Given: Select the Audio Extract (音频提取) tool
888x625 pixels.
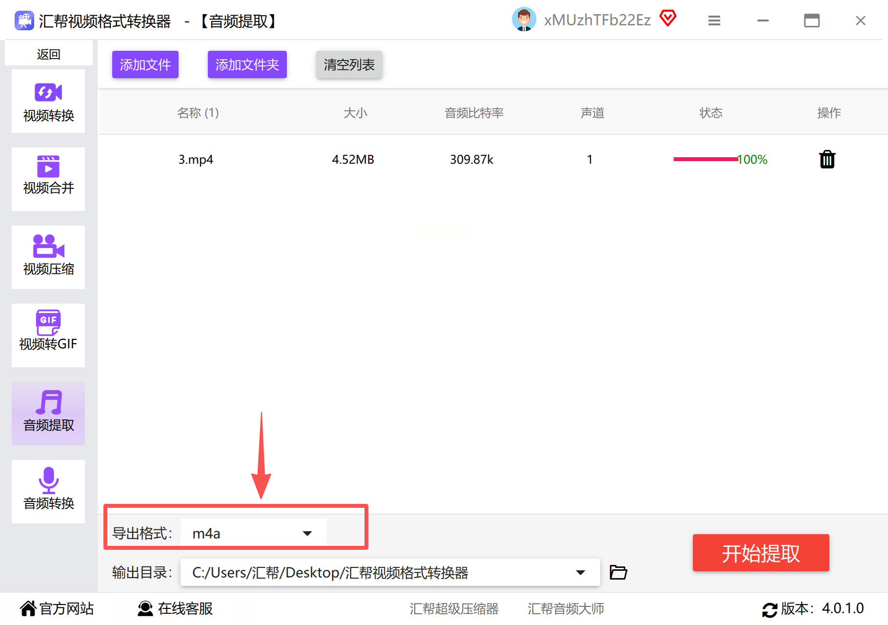Looking at the screenshot, I should pos(48,414).
